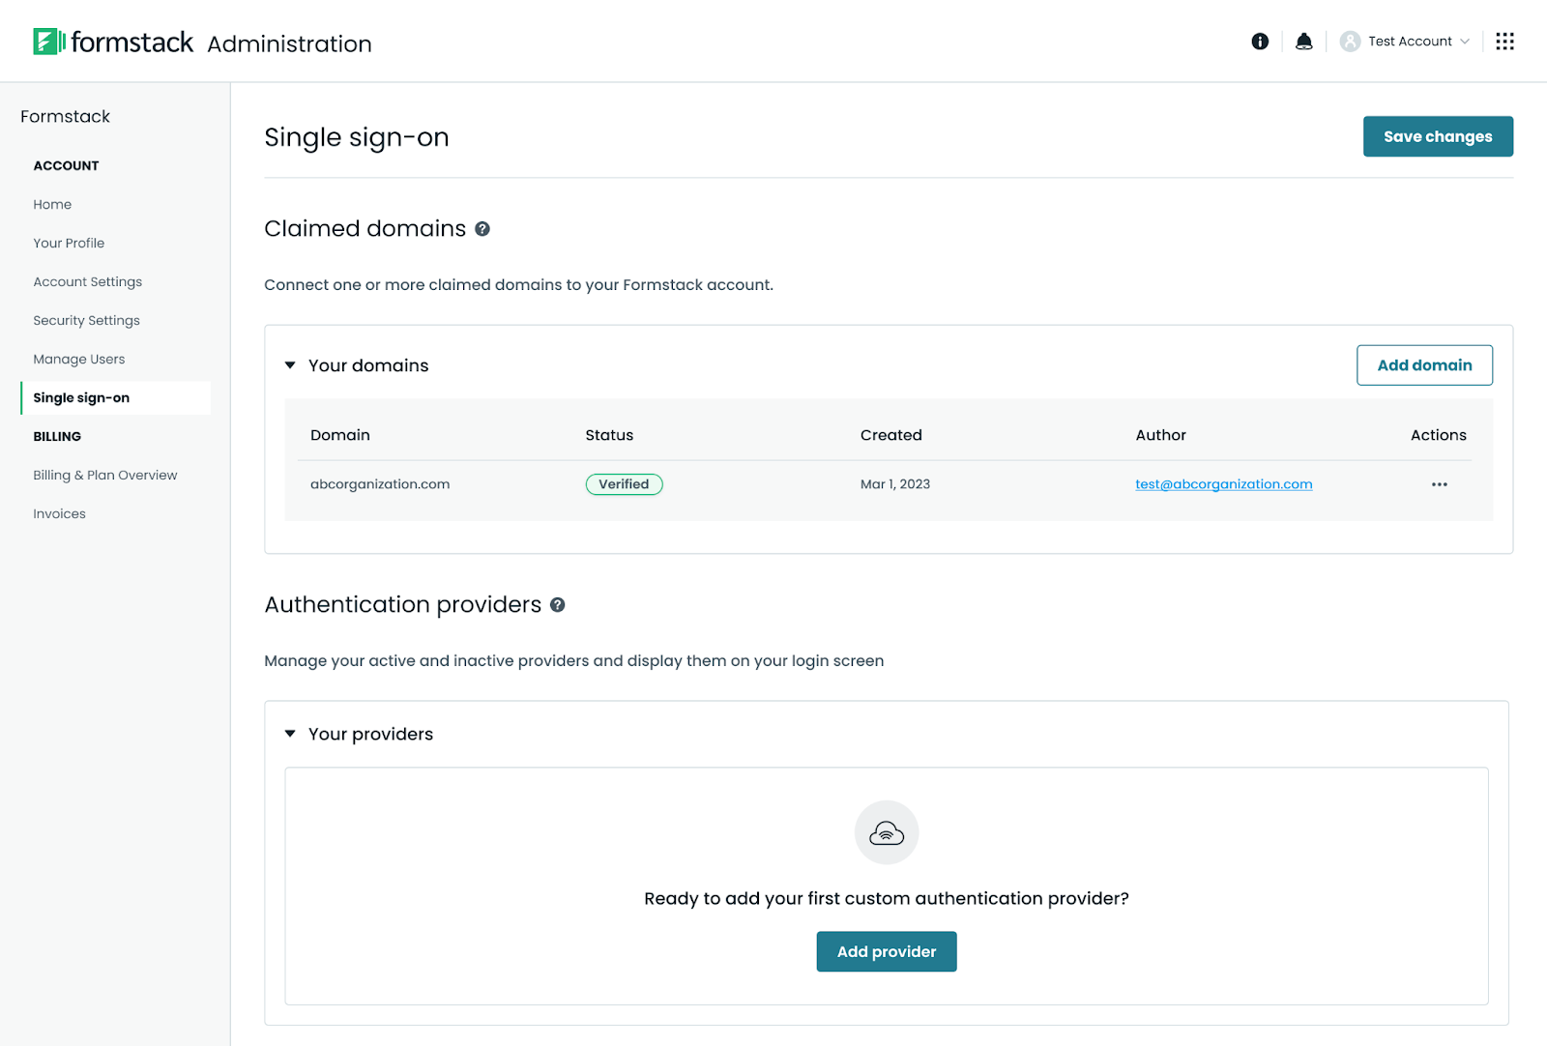Click the cloud icon in providers panel

[887, 832]
